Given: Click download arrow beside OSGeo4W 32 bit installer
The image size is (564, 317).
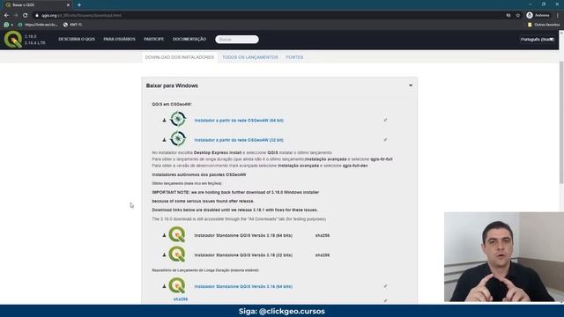Looking at the screenshot, I should pos(164,139).
